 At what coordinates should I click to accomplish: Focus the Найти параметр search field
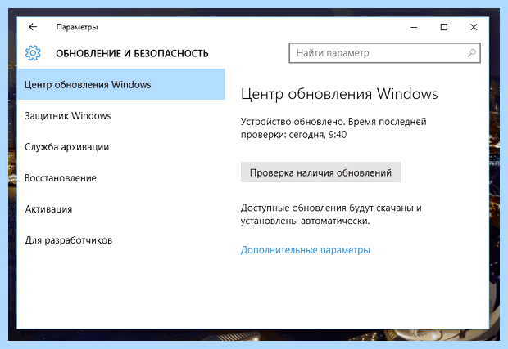tap(384, 52)
